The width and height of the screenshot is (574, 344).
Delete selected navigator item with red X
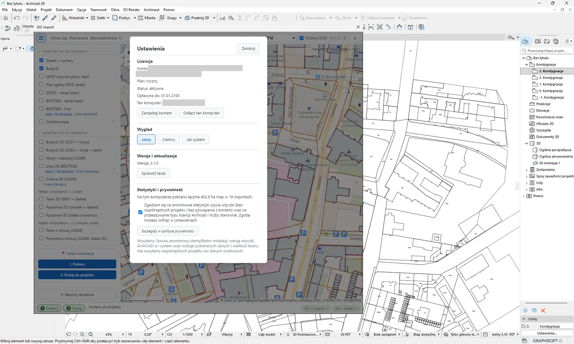click(543, 311)
